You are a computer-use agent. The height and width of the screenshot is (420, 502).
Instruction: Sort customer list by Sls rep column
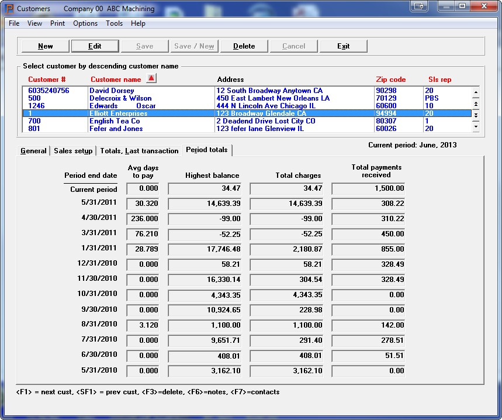pos(439,80)
